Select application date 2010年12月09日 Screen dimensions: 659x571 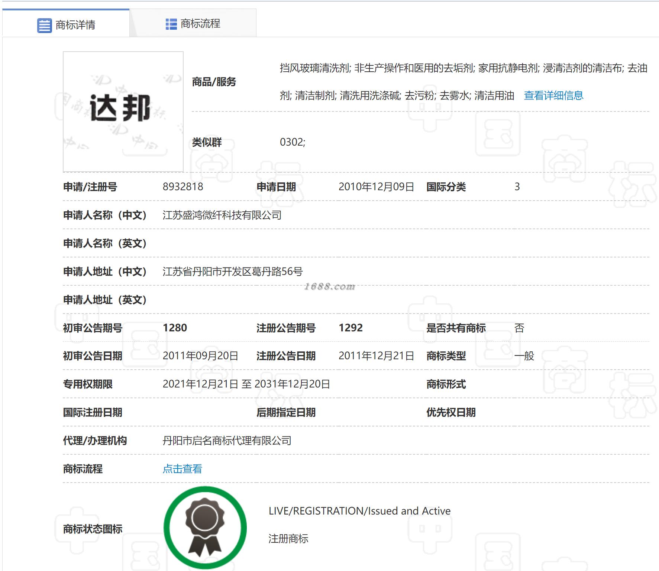pos(376,186)
